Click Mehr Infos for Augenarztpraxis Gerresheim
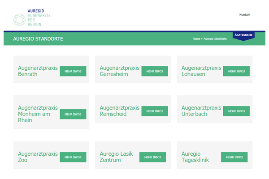Viewport: 269px width, 179px height. (155, 71)
